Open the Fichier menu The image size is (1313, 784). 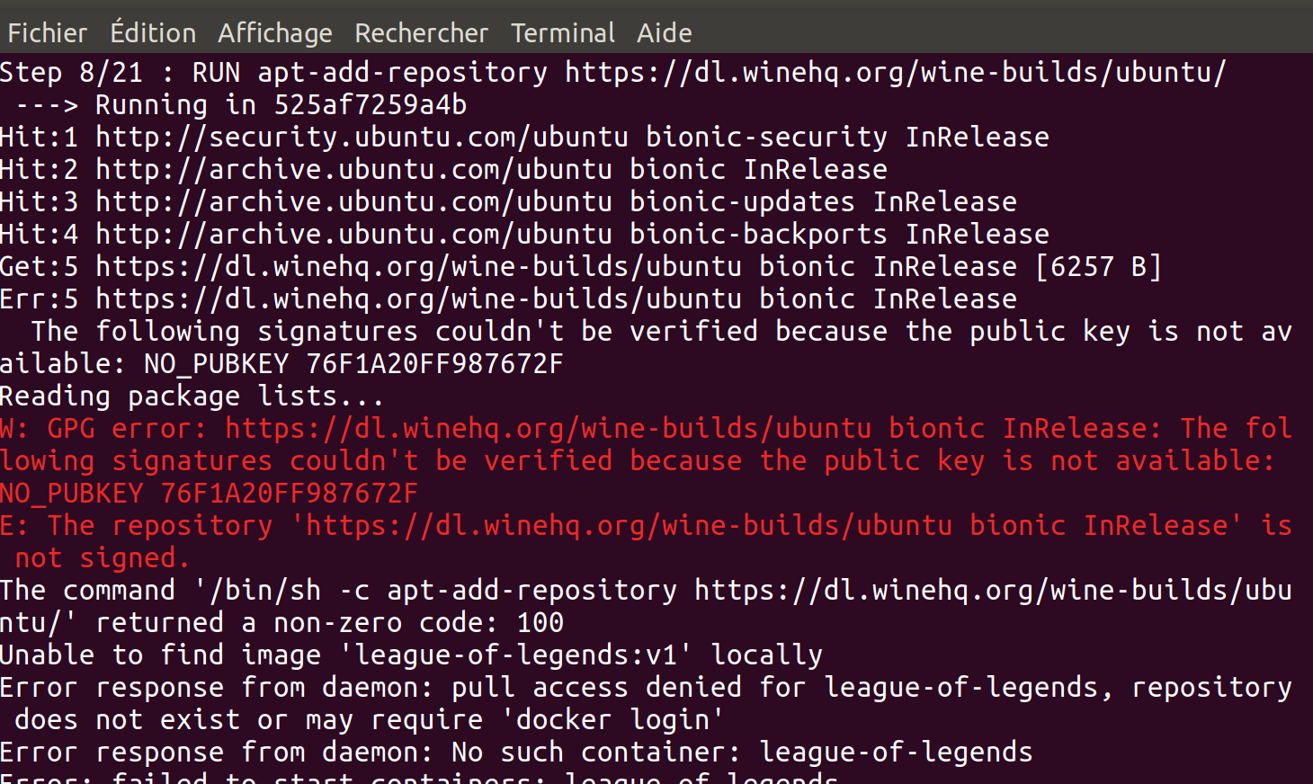tap(47, 32)
